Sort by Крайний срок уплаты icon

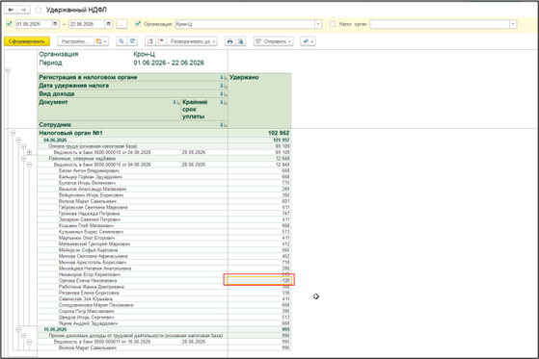pyautogui.click(x=224, y=102)
